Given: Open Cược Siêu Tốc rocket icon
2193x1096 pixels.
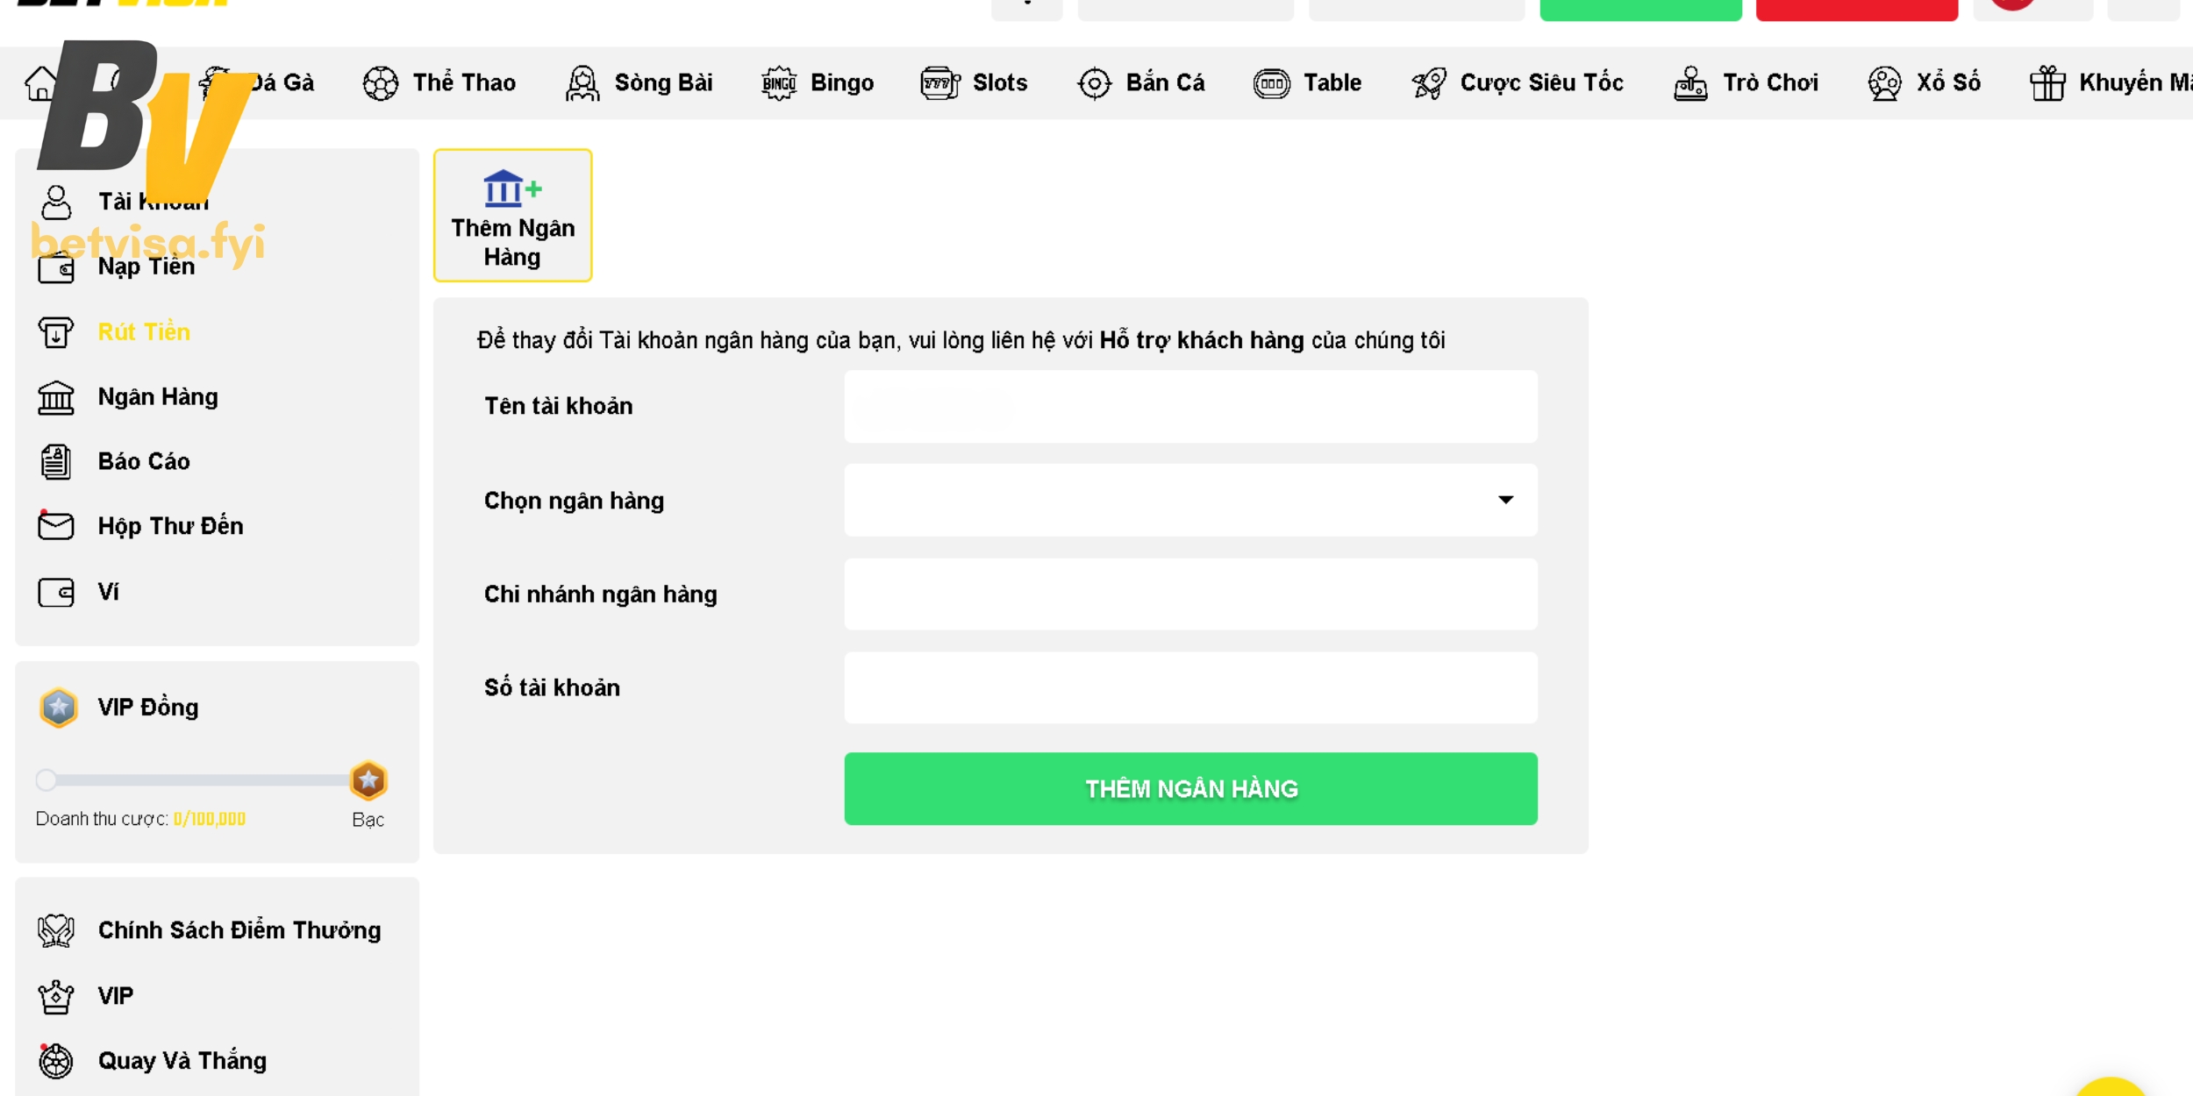Looking at the screenshot, I should point(1429,84).
